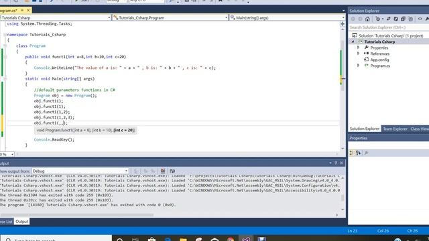Switch to Class View tab

click(419, 129)
